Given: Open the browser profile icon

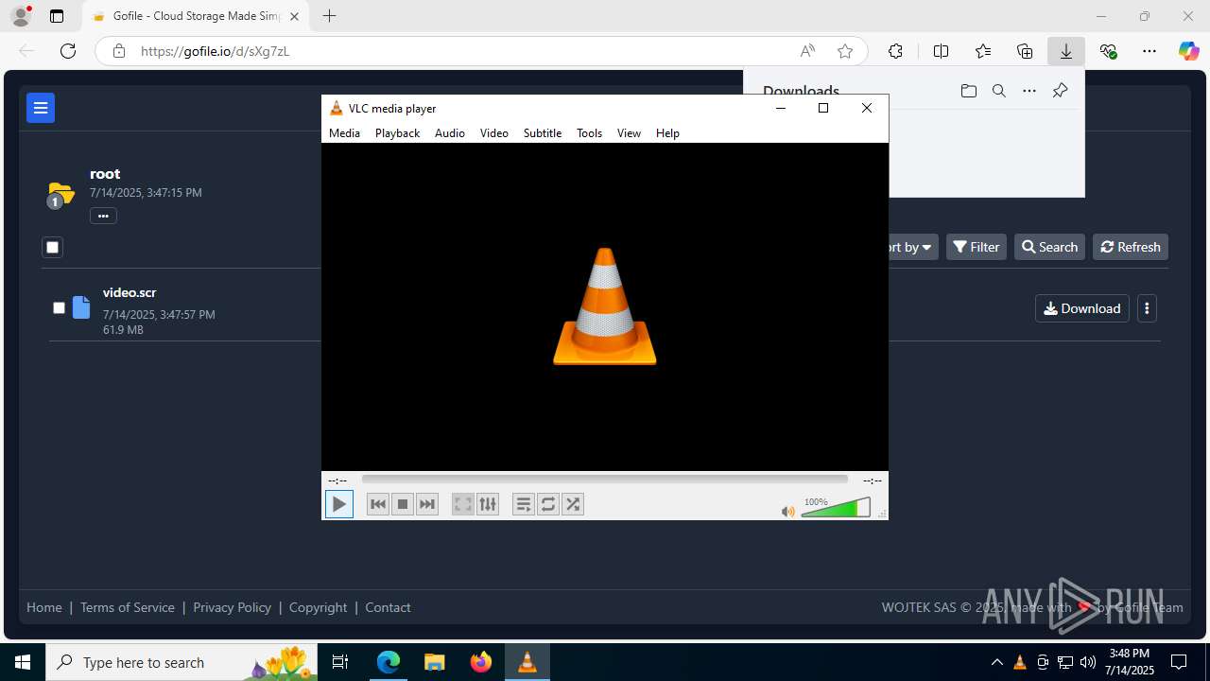Looking at the screenshot, I should [21, 16].
